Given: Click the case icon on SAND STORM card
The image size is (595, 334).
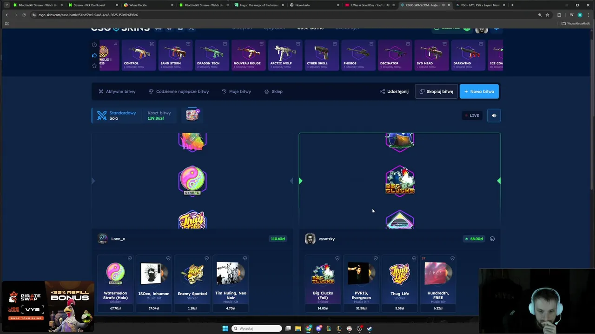Looking at the screenshot, I should [x=188, y=44].
